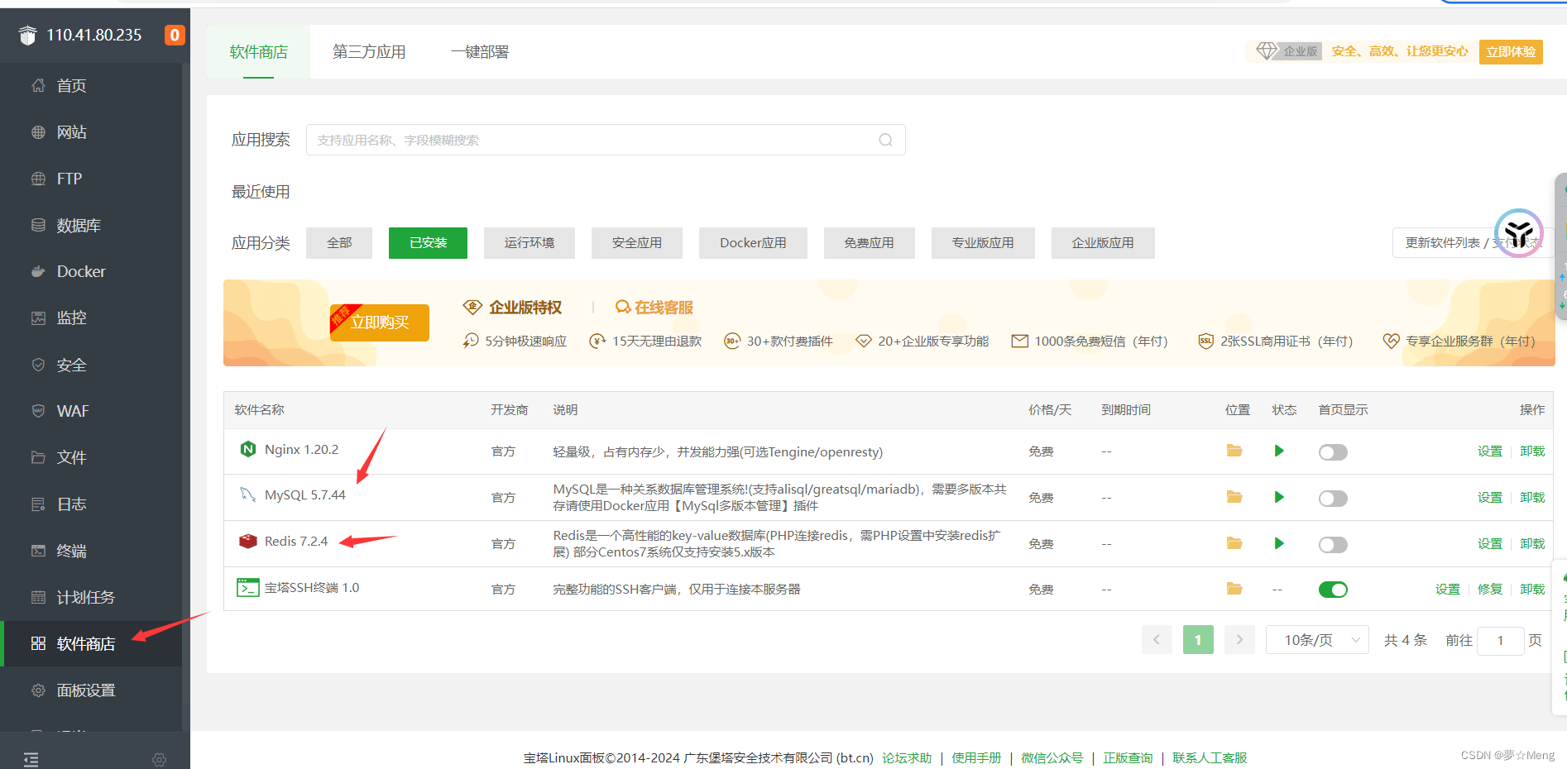Click the 前往 page number input
The width and height of the screenshot is (1567, 769).
pos(1500,640)
